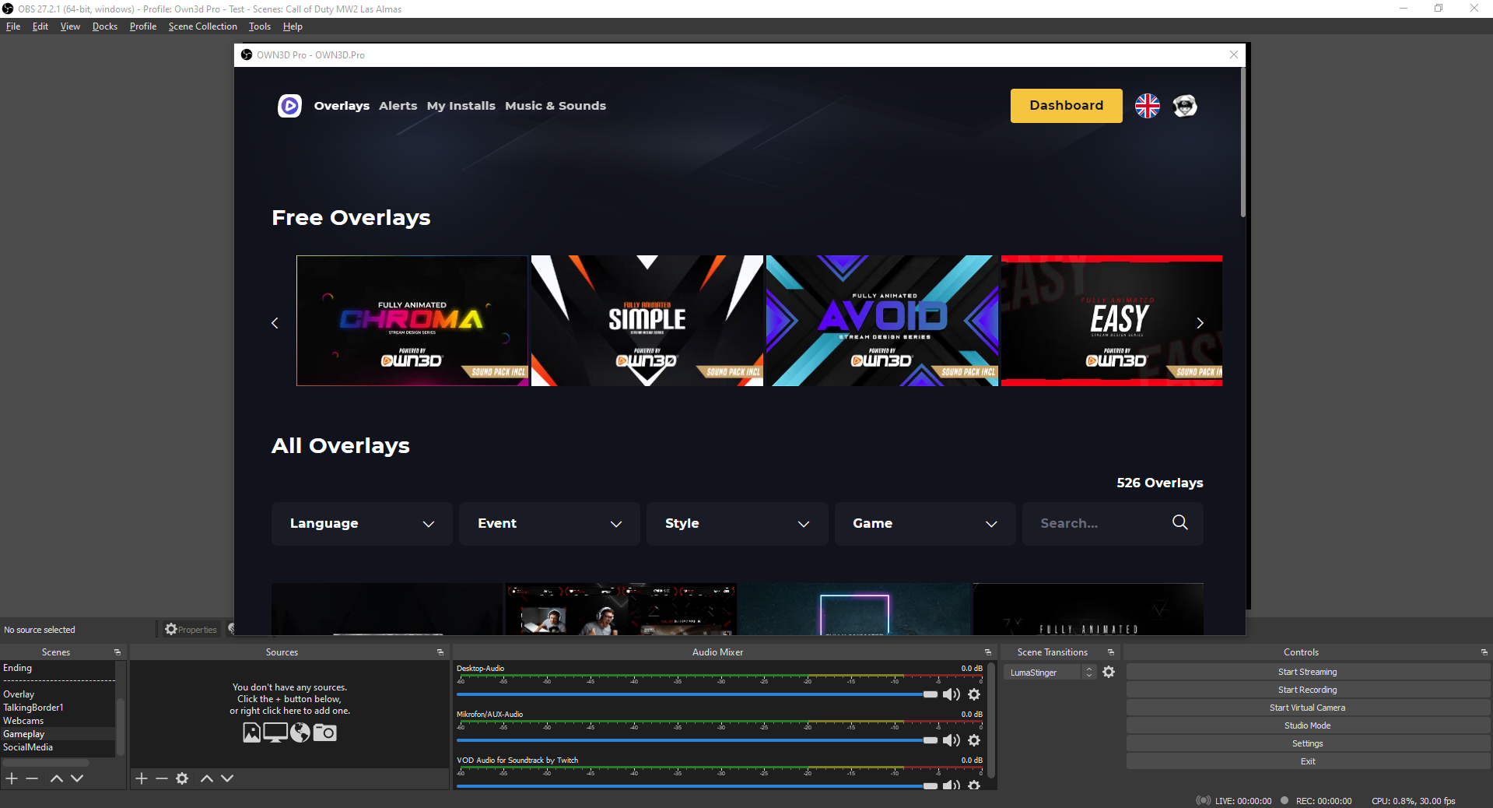The height and width of the screenshot is (808, 1493).
Task: Open source properties gear in Sources toolbar
Action: (x=182, y=778)
